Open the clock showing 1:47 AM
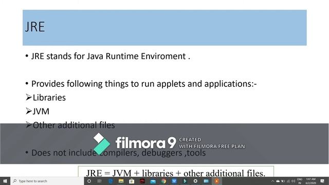Viewport: 329px width, 185px height. pos(310,181)
